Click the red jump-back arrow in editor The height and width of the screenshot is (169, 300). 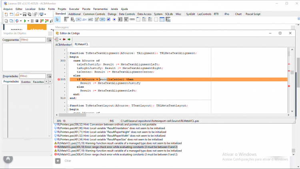click(64, 39)
